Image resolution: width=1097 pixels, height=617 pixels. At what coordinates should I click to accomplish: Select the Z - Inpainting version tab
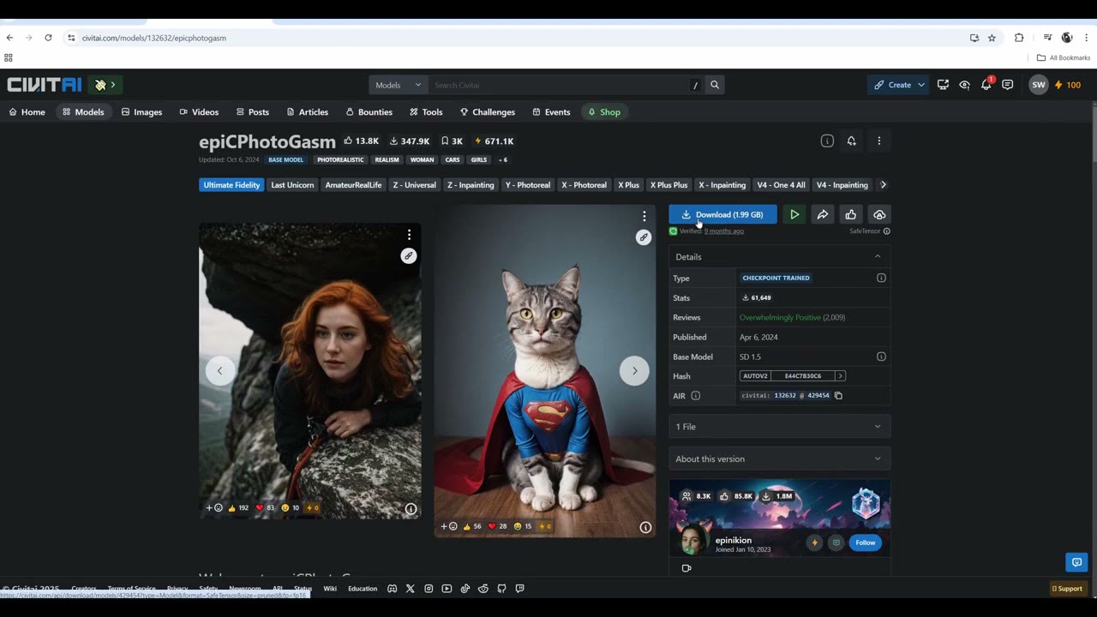click(471, 185)
